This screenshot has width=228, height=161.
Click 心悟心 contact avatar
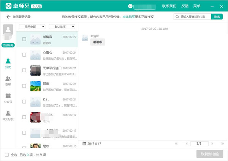[35, 55]
